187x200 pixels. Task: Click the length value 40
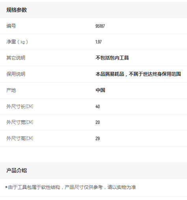click(97, 107)
